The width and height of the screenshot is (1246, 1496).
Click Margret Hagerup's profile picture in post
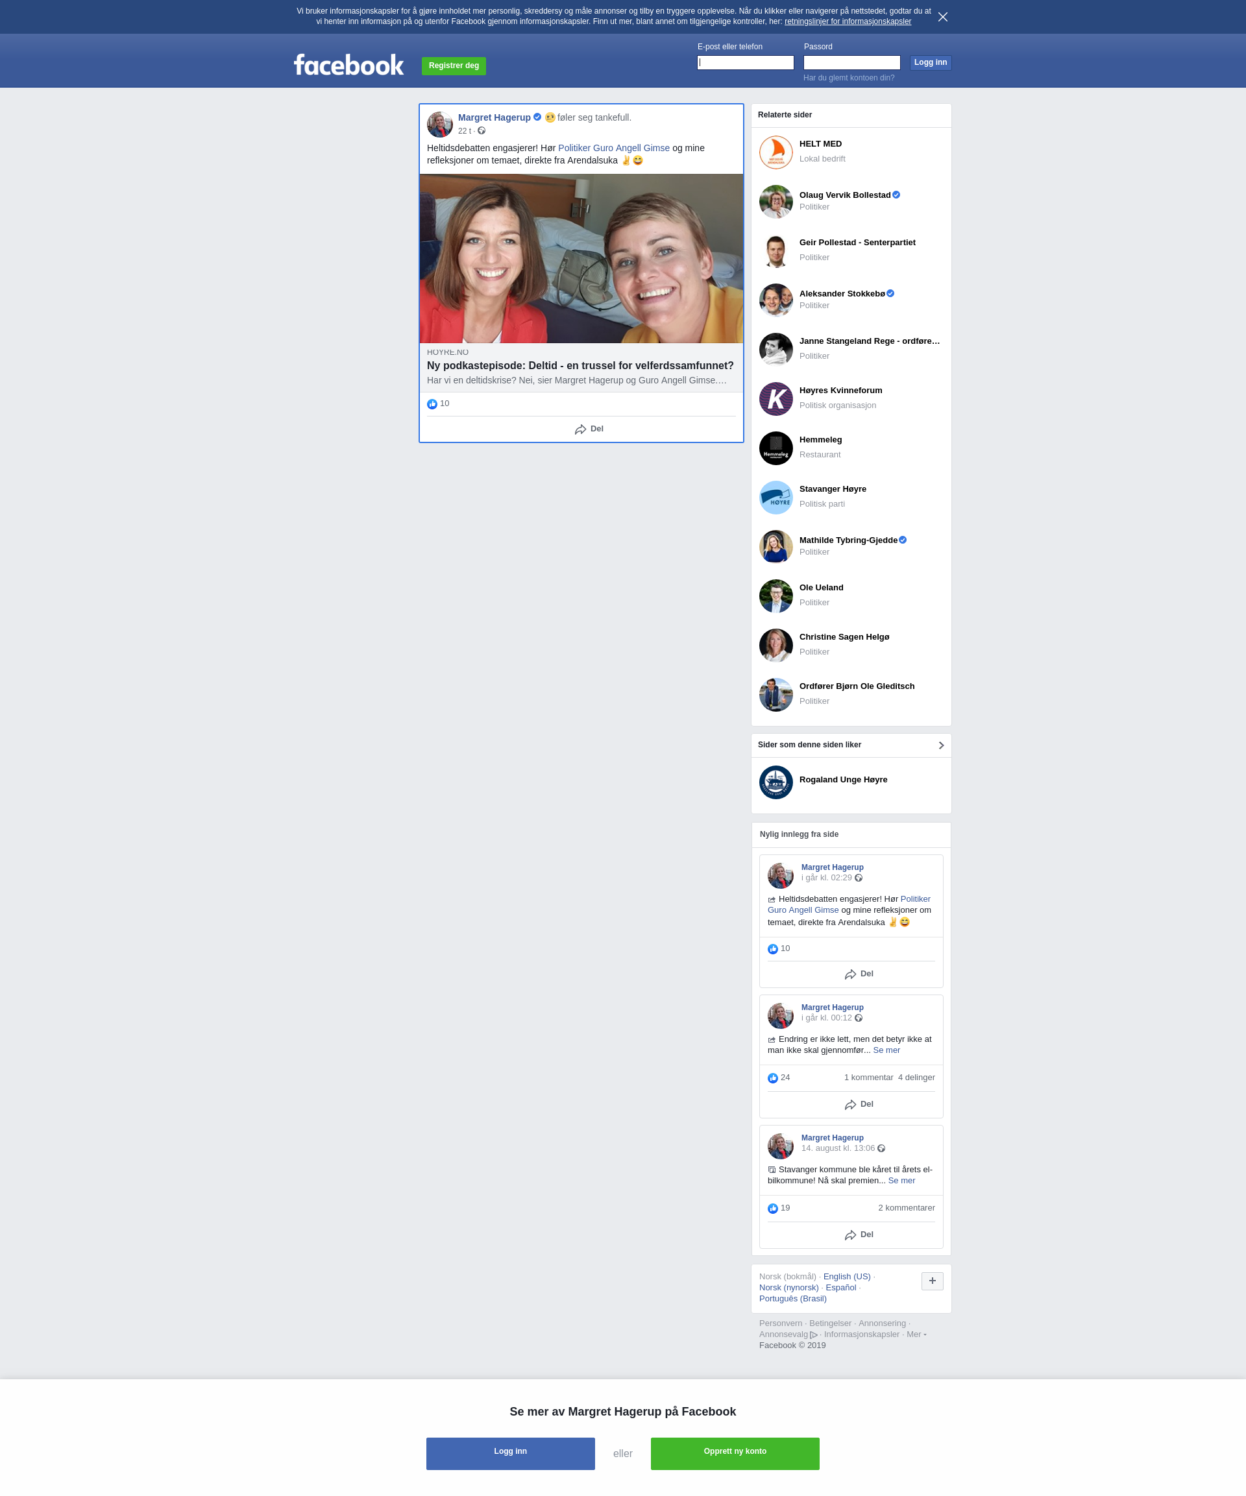tap(440, 124)
